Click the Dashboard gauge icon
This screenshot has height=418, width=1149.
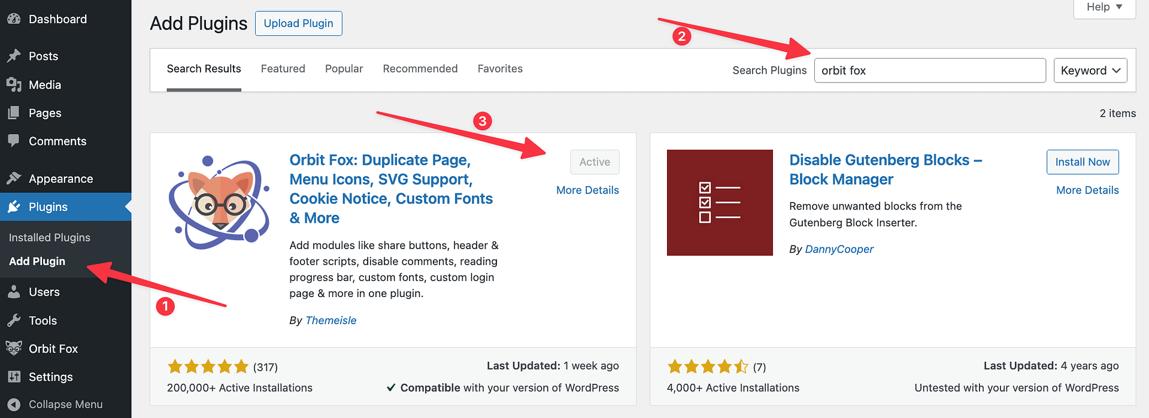point(14,19)
